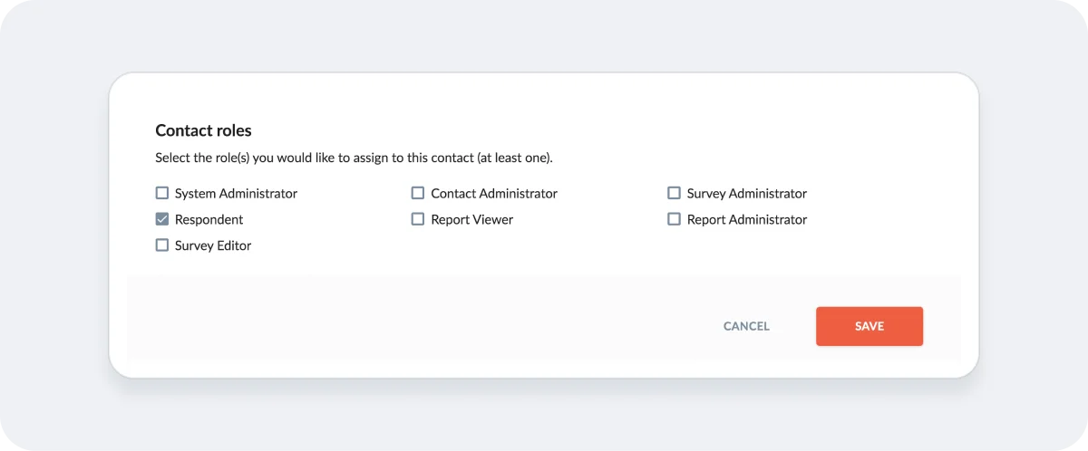Click the Contact roles heading
1088x451 pixels.
click(203, 130)
